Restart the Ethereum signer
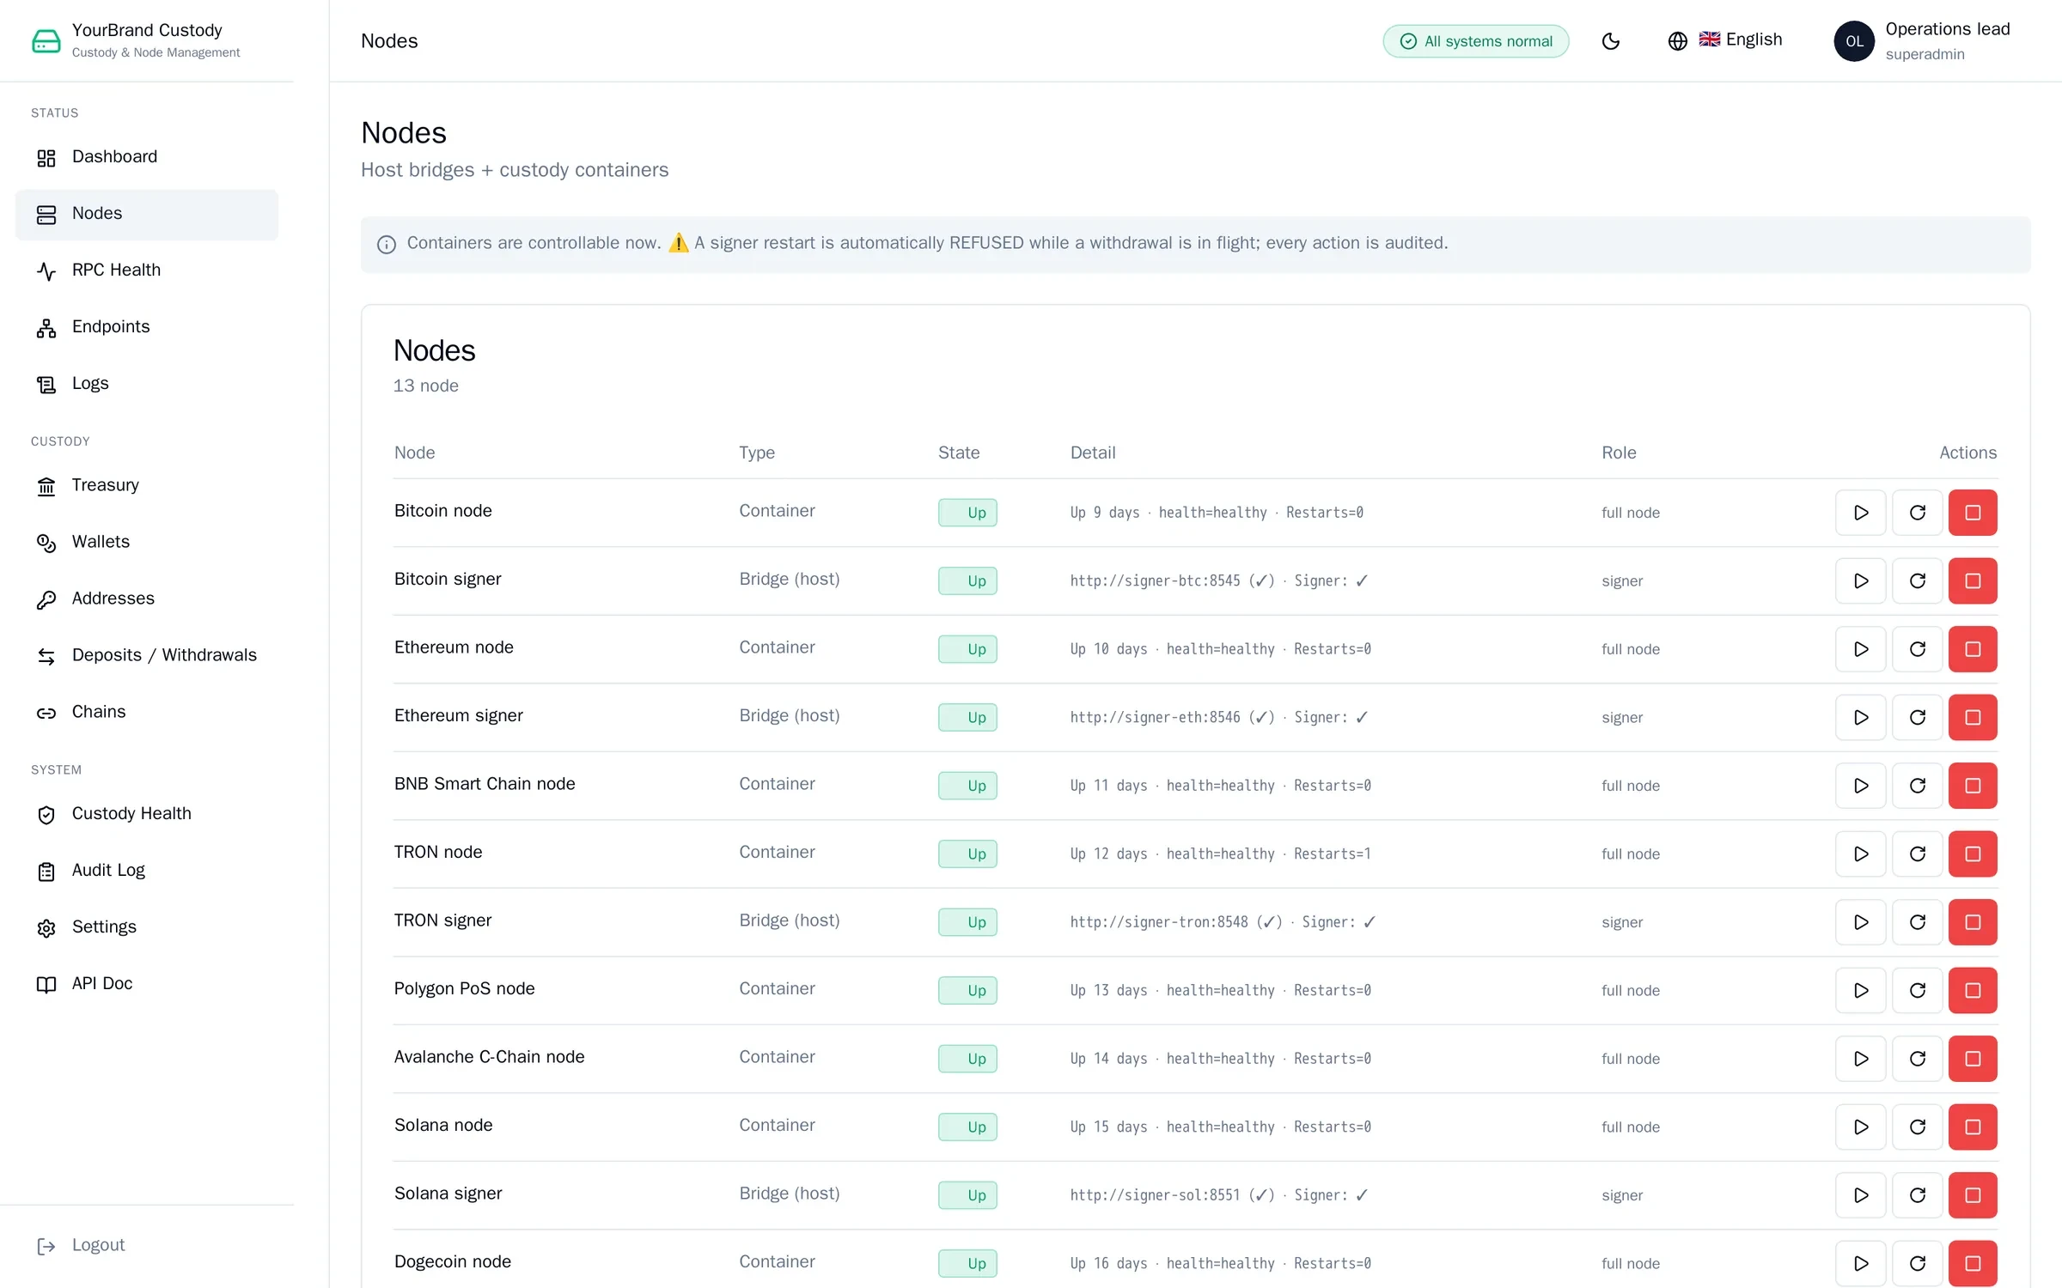Viewport: 2062px width, 1288px height. click(x=1917, y=717)
